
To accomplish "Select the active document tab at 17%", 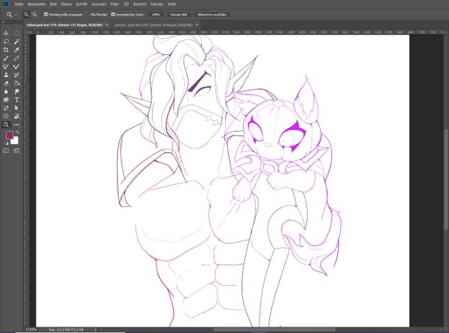I will click(x=65, y=25).
